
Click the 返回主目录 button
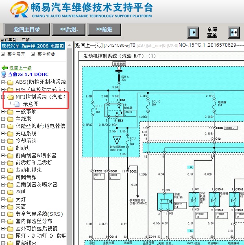[x=26, y=29]
